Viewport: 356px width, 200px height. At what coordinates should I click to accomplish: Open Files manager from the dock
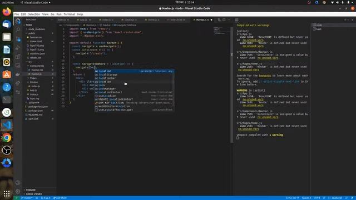pyautogui.click(x=7, y=37)
